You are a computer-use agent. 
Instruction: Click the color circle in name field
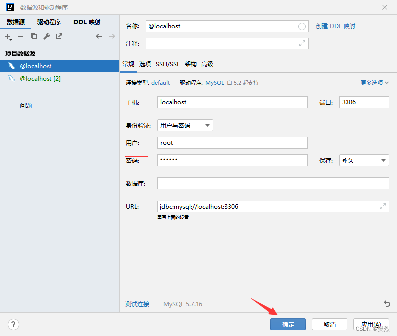click(x=302, y=26)
